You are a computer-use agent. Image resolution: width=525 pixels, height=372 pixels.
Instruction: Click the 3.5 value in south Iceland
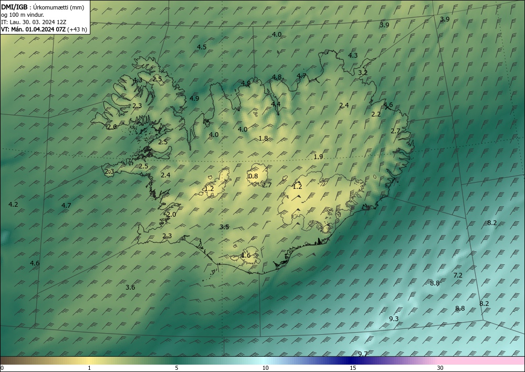tap(224, 227)
